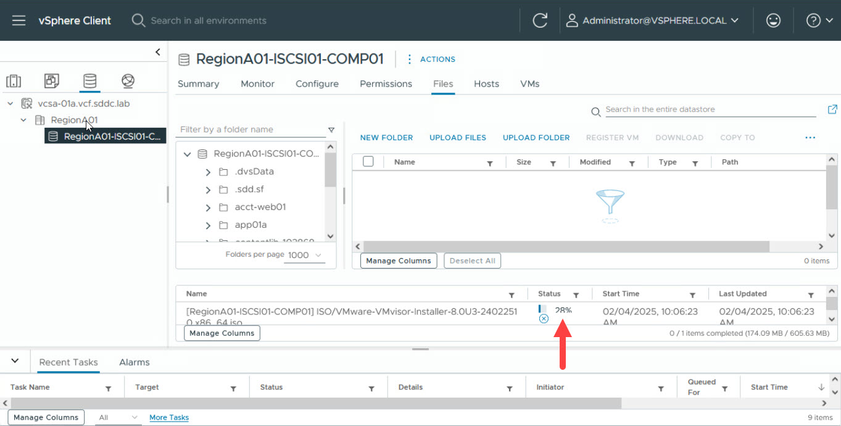Screen dimensions: 841x426
Task: Filter the files list Size column
Action: click(553, 164)
